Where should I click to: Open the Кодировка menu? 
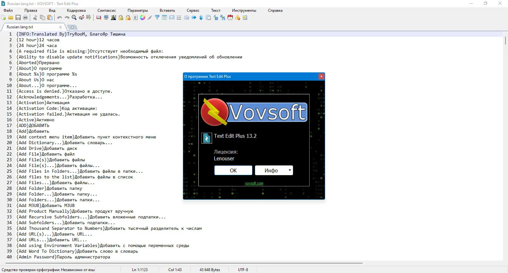(x=76, y=10)
